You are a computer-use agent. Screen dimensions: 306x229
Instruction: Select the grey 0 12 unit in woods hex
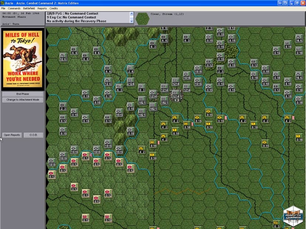(x=209, y=63)
